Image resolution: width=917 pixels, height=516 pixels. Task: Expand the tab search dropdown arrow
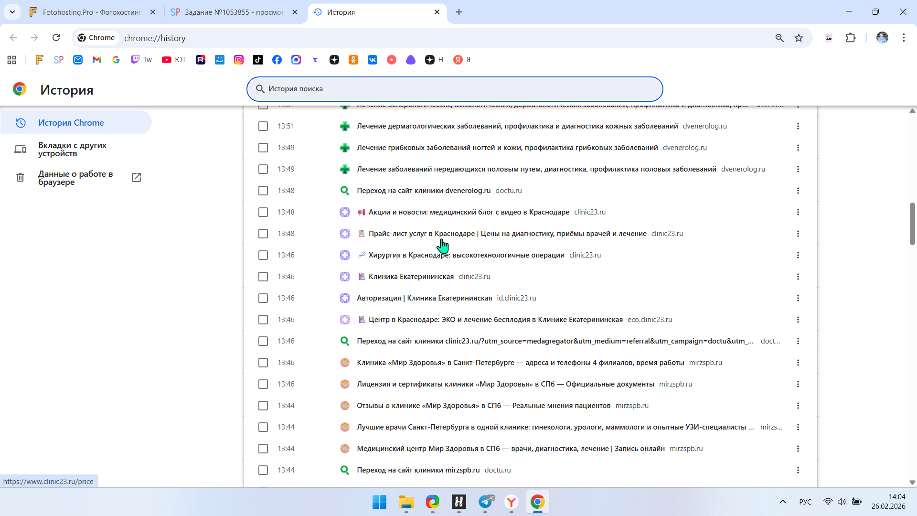(x=12, y=12)
